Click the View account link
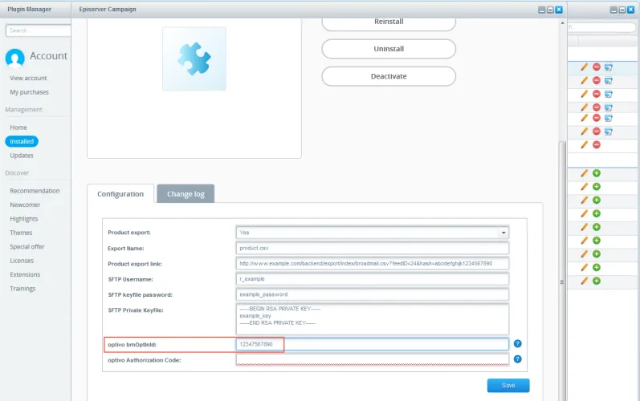640x401 pixels. 28,78
